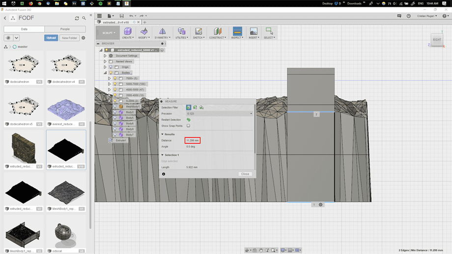Open the gear next to selection marker 1
The width and height of the screenshot is (452, 254).
[320, 205]
